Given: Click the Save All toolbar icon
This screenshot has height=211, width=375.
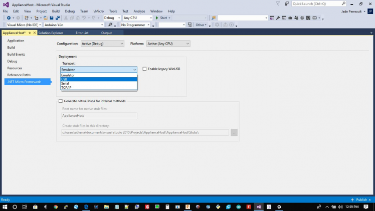Looking at the screenshot, I should 57,18.
